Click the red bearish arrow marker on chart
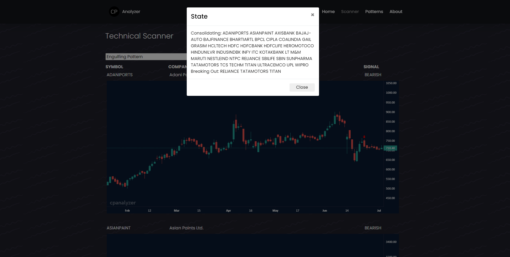Viewport: 510px width, 257px height. click(364, 137)
